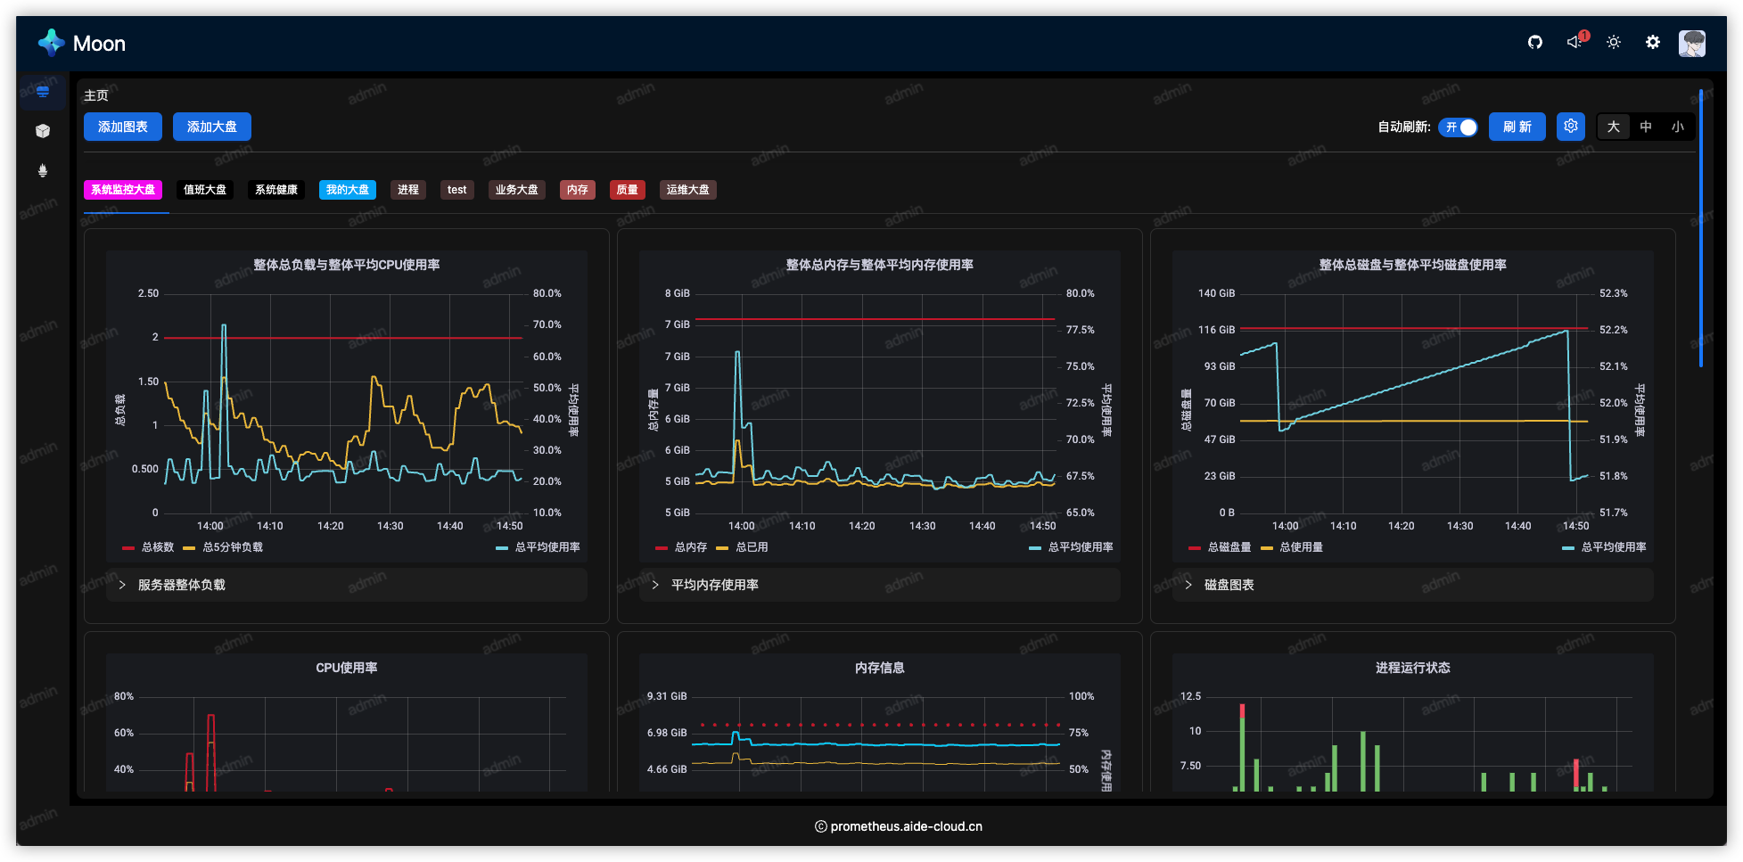Toggle 总已用 legend series

point(742,547)
